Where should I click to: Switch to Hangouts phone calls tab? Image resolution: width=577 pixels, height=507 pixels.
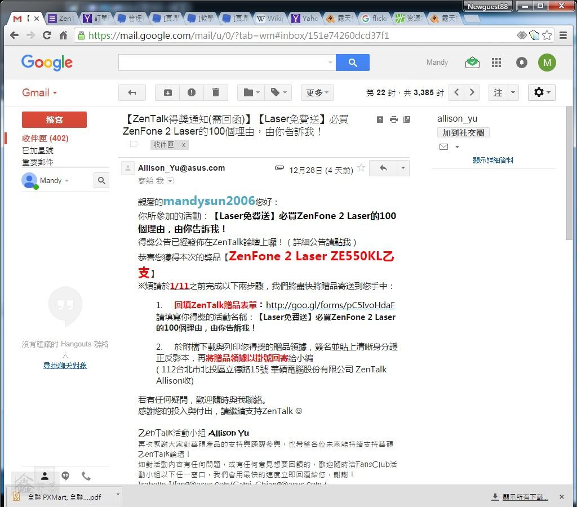[86, 476]
